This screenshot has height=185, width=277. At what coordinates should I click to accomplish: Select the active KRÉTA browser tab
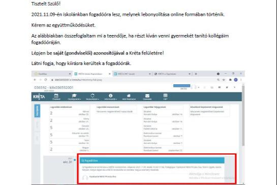pyautogui.click(x=92, y=74)
